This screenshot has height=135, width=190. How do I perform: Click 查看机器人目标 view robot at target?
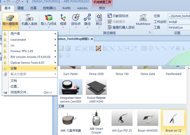[121, 27]
